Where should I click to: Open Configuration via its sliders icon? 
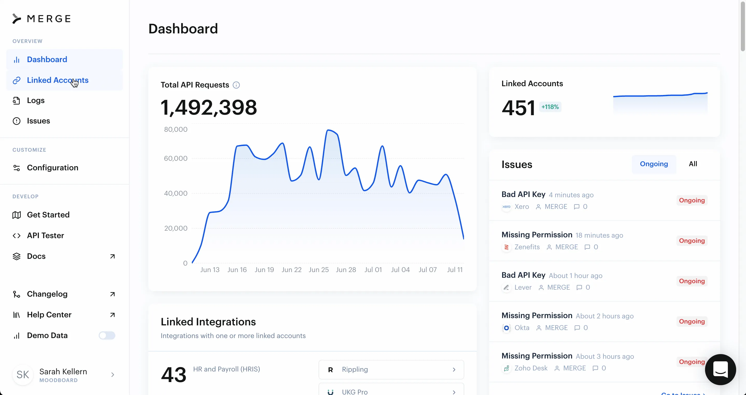(x=17, y=168)
